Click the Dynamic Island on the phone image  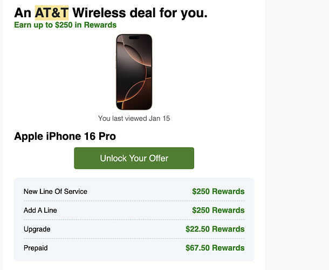tap(134, 38)
